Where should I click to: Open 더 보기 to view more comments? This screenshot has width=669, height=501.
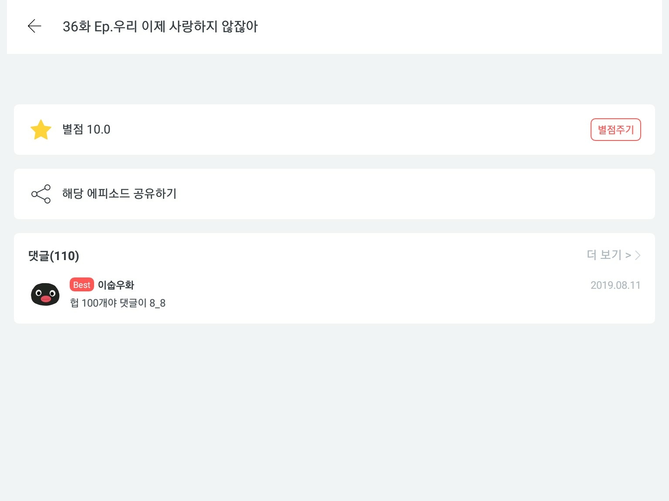coord(608,255)
